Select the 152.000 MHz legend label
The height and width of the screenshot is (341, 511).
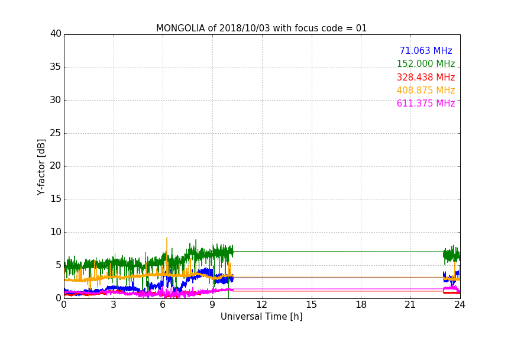click(x=426, y=64)
